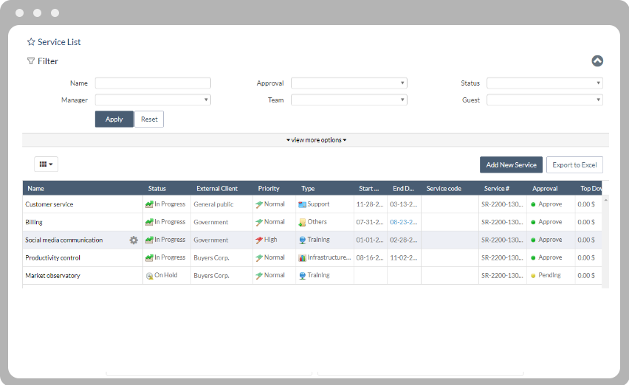
Task: Sort by the External Client column header
Action: [x=217, y=188]
